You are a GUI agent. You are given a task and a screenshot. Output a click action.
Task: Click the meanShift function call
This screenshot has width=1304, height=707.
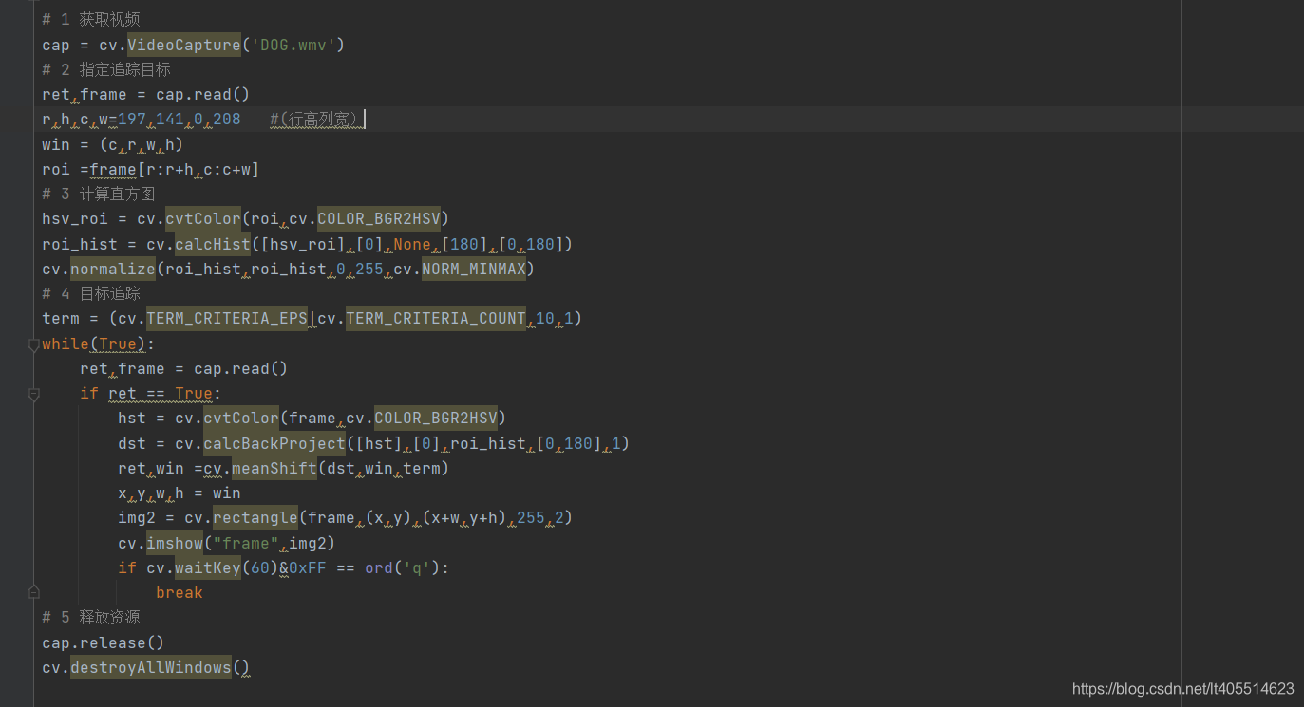274,468
